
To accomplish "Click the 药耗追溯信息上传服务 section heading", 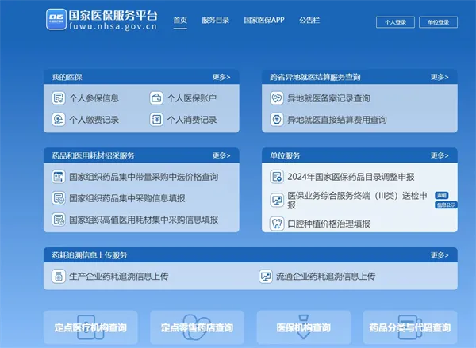I will pos(90,255).
